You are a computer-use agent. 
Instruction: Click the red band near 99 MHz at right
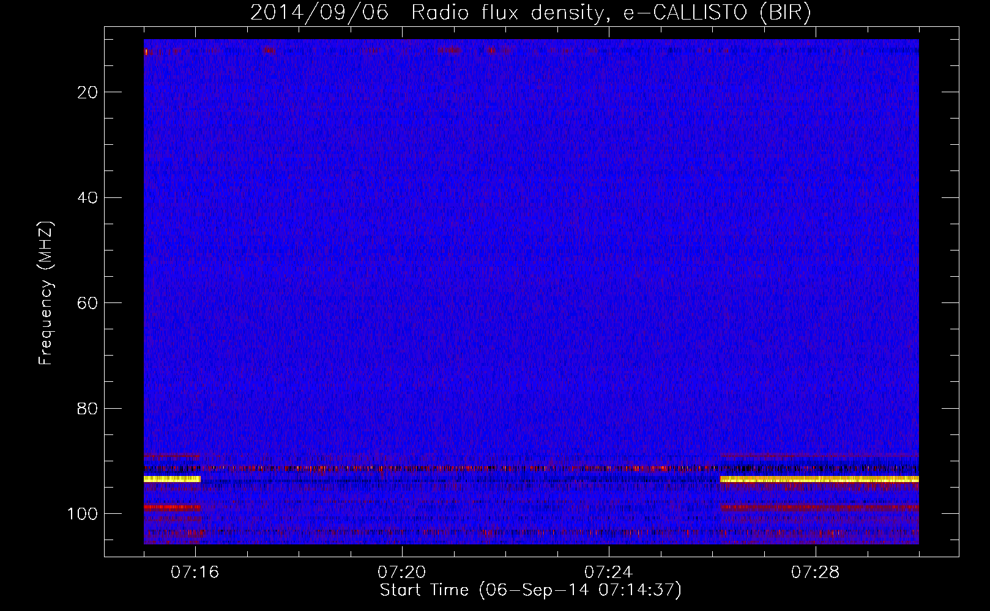point(819,507)
